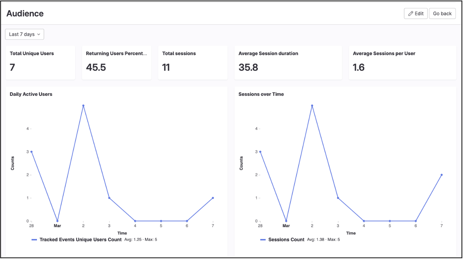The height and width of the screenshot is (259, 463).
Task: Click the Sessions Count legend line marker
Action: click(264, 240)
